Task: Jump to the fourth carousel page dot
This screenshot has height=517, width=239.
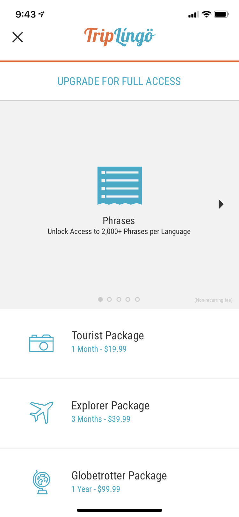Action: pyautogui.click(x=128, y=299)
